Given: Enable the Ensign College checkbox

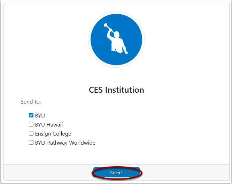Looking at the screenshot, I should [31, 133].
